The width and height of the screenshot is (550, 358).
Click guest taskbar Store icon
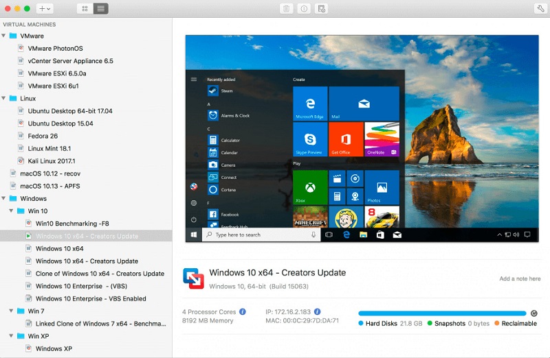point(380,235)
